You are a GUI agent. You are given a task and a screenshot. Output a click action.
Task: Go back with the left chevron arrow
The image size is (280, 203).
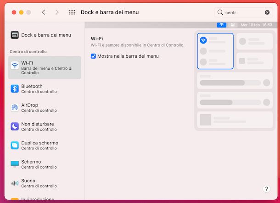(44, 12)
